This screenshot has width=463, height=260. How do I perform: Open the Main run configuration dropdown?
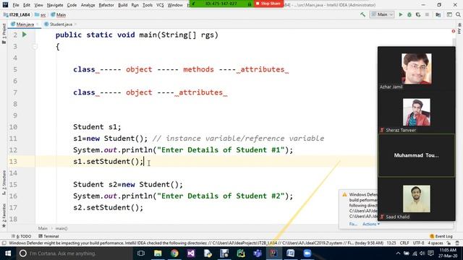(x=382, y=14)
